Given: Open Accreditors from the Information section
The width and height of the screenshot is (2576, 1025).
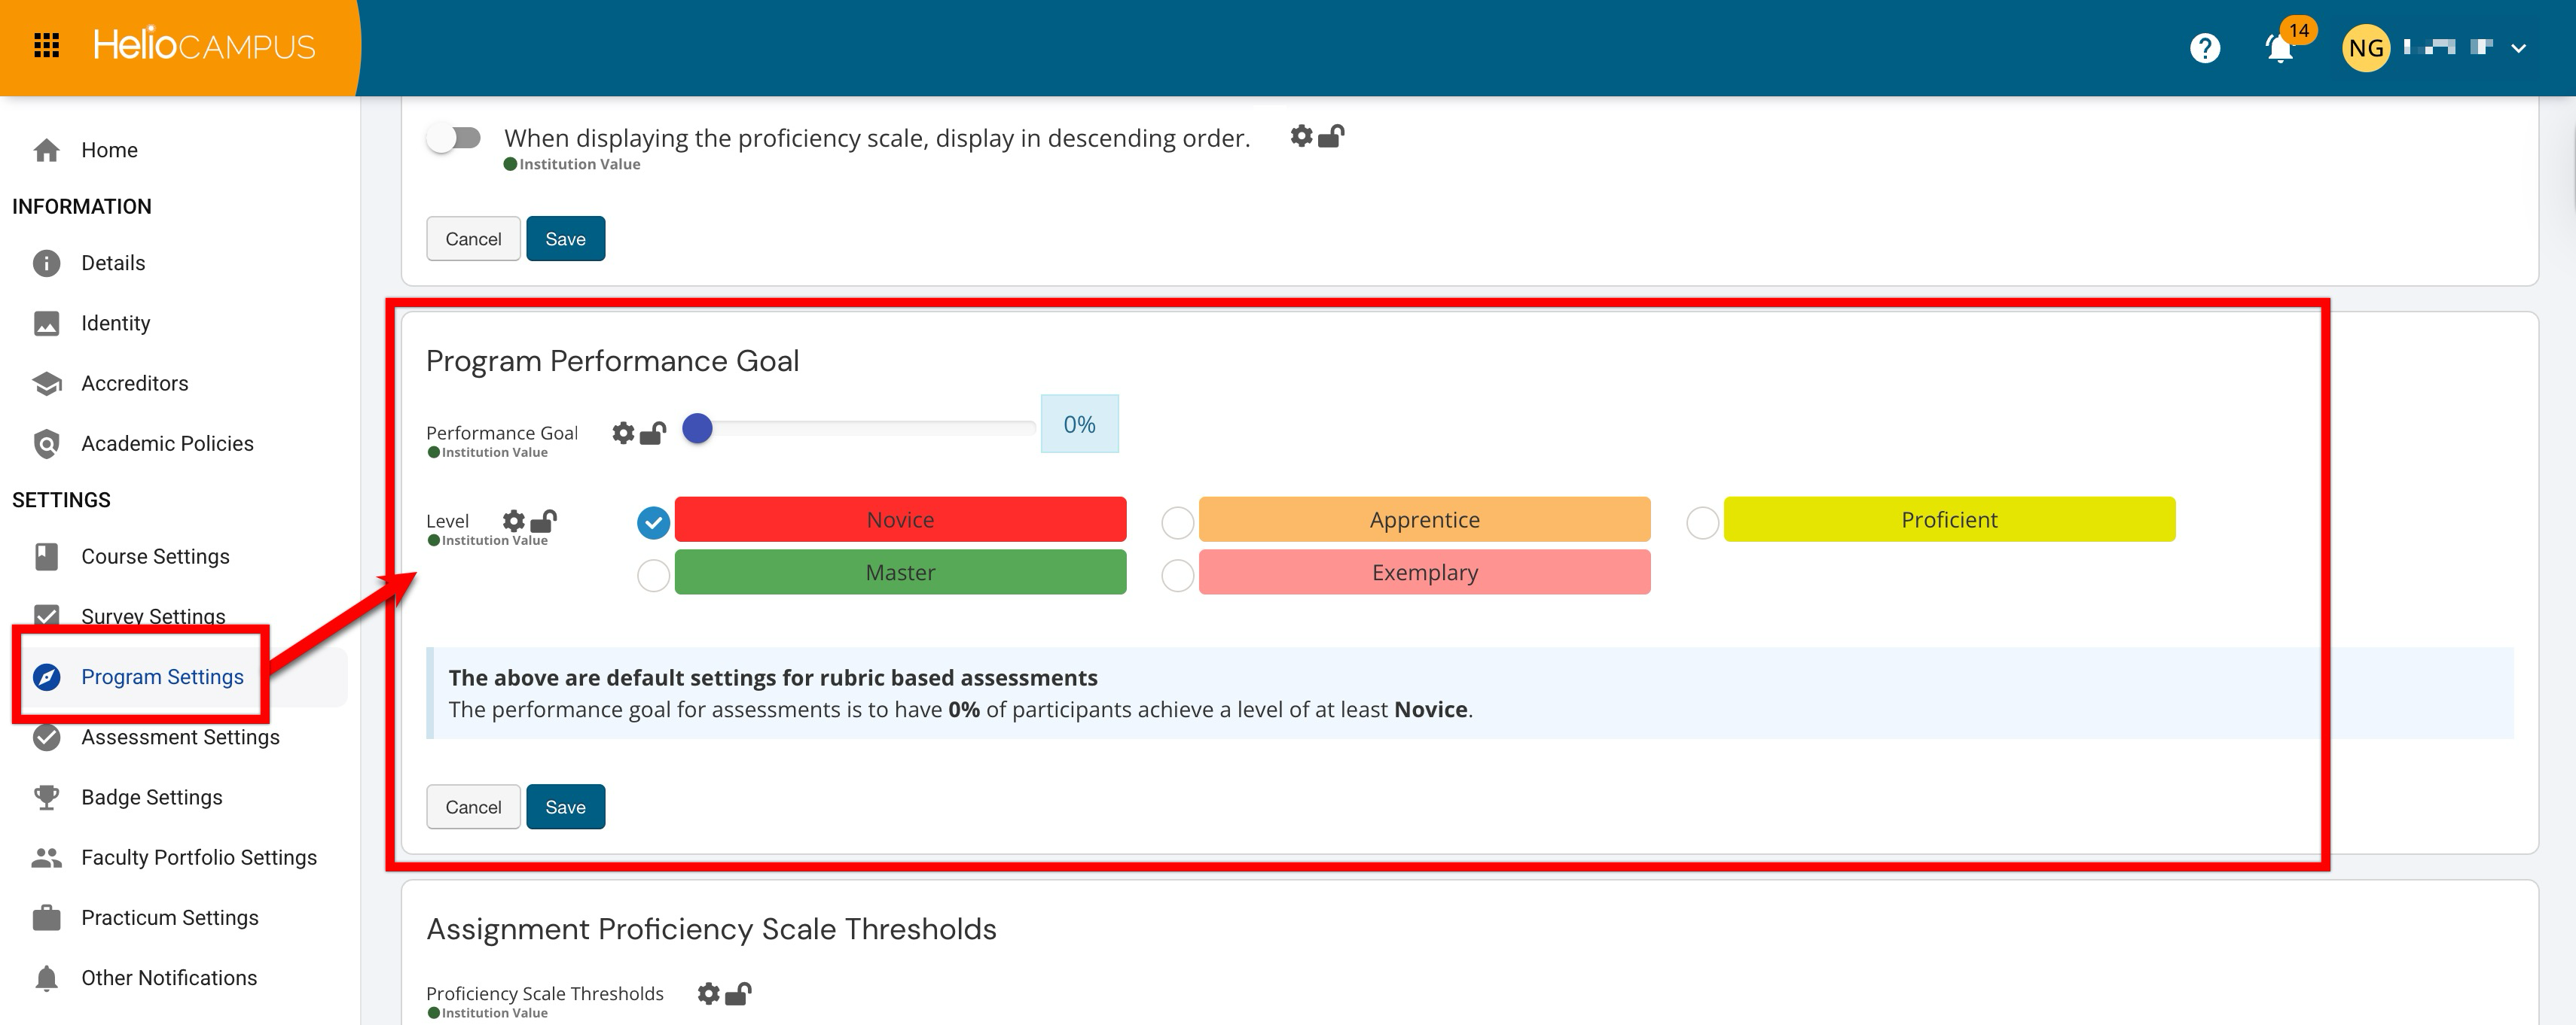Looking at the screenshot, I should [x=134, y=384].
